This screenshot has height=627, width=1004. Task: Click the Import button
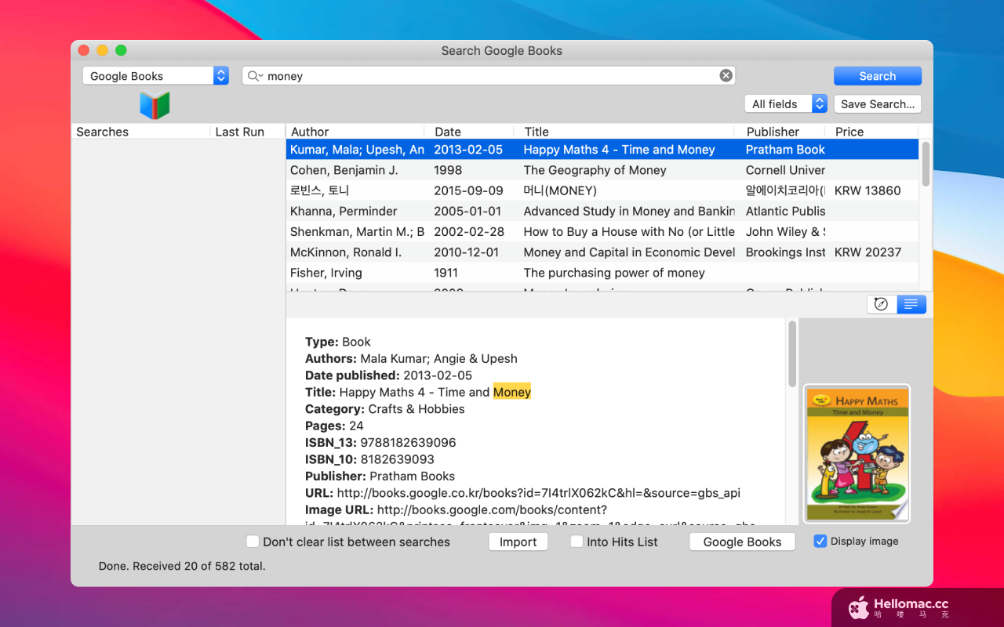coord(518,542)
